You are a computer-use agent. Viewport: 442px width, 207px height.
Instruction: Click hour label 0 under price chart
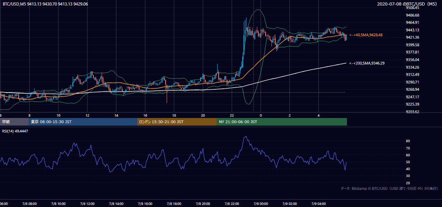[x=261, y=115]
